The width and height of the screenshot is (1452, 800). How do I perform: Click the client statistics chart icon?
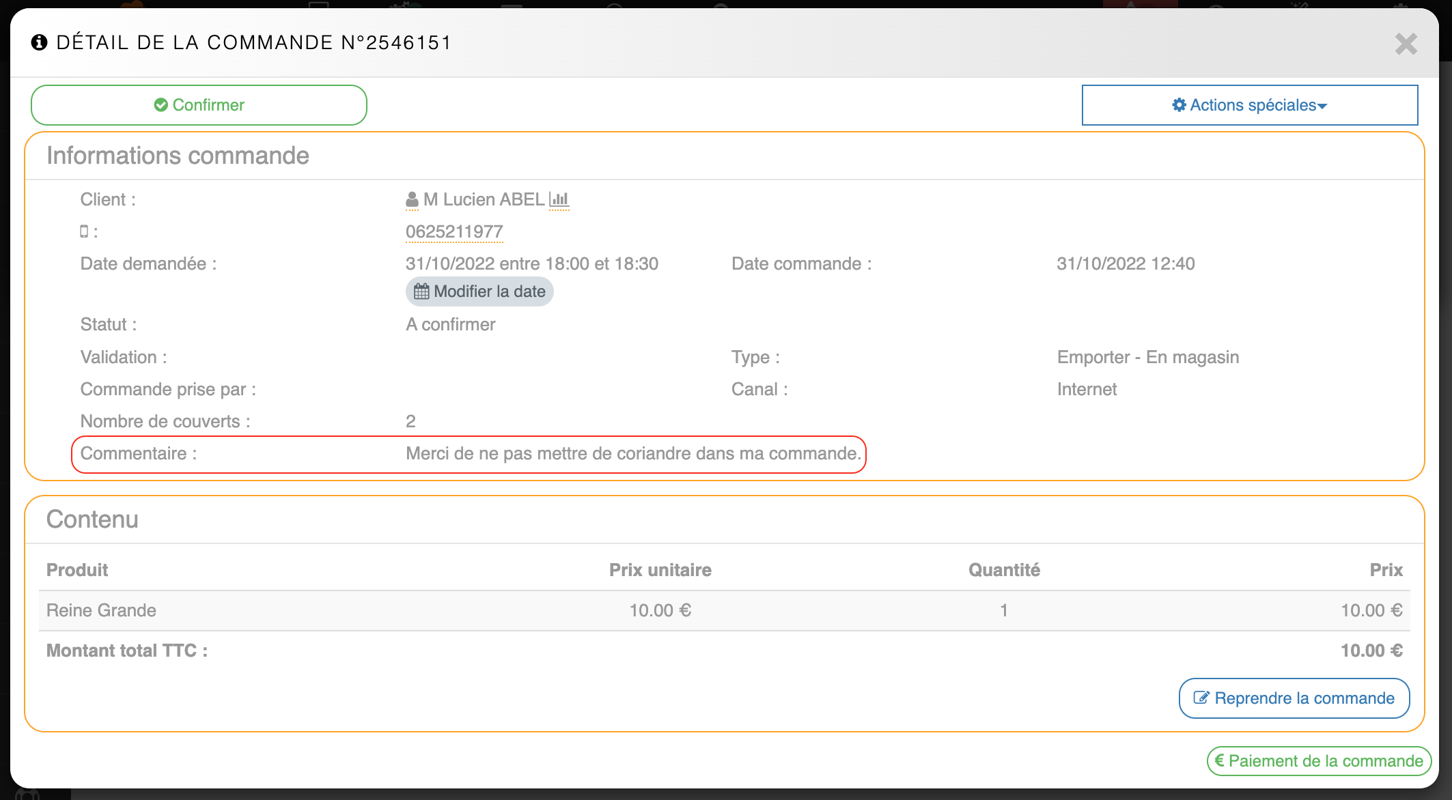559,199
